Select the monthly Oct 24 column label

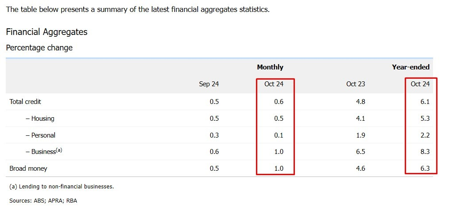(274, 84)
